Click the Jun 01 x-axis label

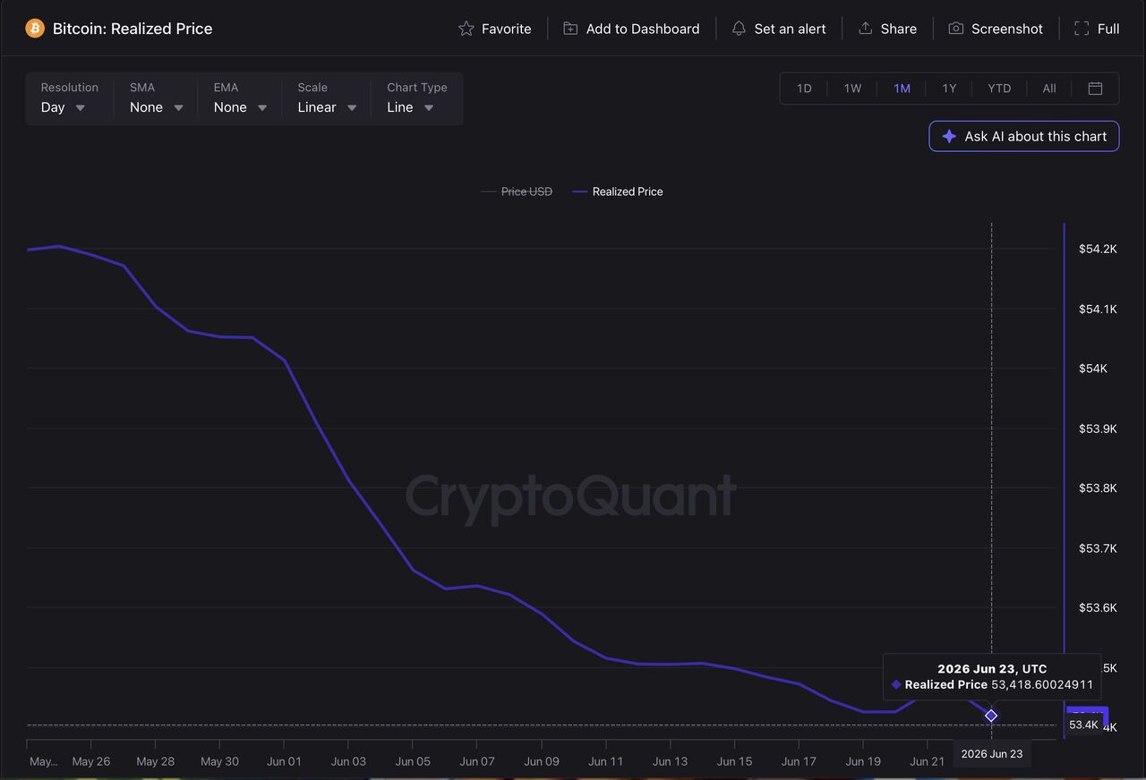(284, 761)
